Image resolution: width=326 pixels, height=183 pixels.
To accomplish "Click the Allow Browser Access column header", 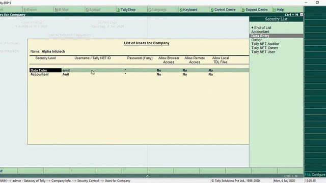I will point(169,60).
